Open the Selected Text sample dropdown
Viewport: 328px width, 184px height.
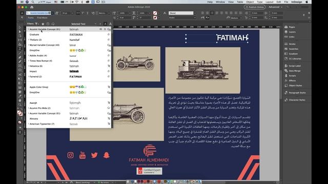[84, 24]
